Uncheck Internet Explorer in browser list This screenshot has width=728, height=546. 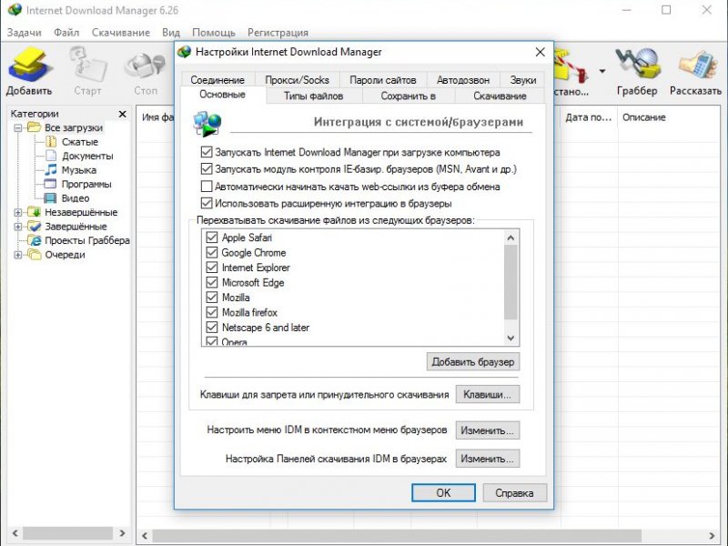pyautogui.click(x=212, y=268)
